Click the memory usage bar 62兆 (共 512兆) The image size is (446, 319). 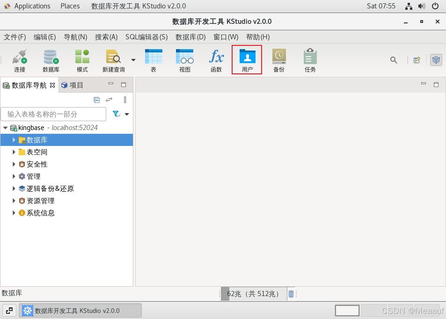[x=254, y=294]
